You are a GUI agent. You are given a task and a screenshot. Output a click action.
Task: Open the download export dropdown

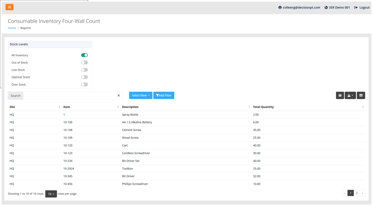(x=350, y=95)
